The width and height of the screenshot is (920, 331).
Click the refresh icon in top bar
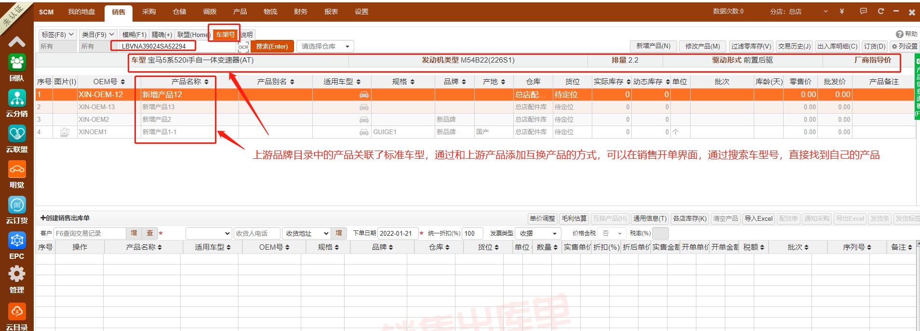pos(880,11)
